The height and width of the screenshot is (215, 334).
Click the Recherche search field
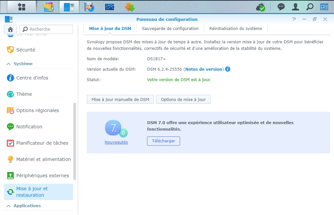tap(46, 29)
